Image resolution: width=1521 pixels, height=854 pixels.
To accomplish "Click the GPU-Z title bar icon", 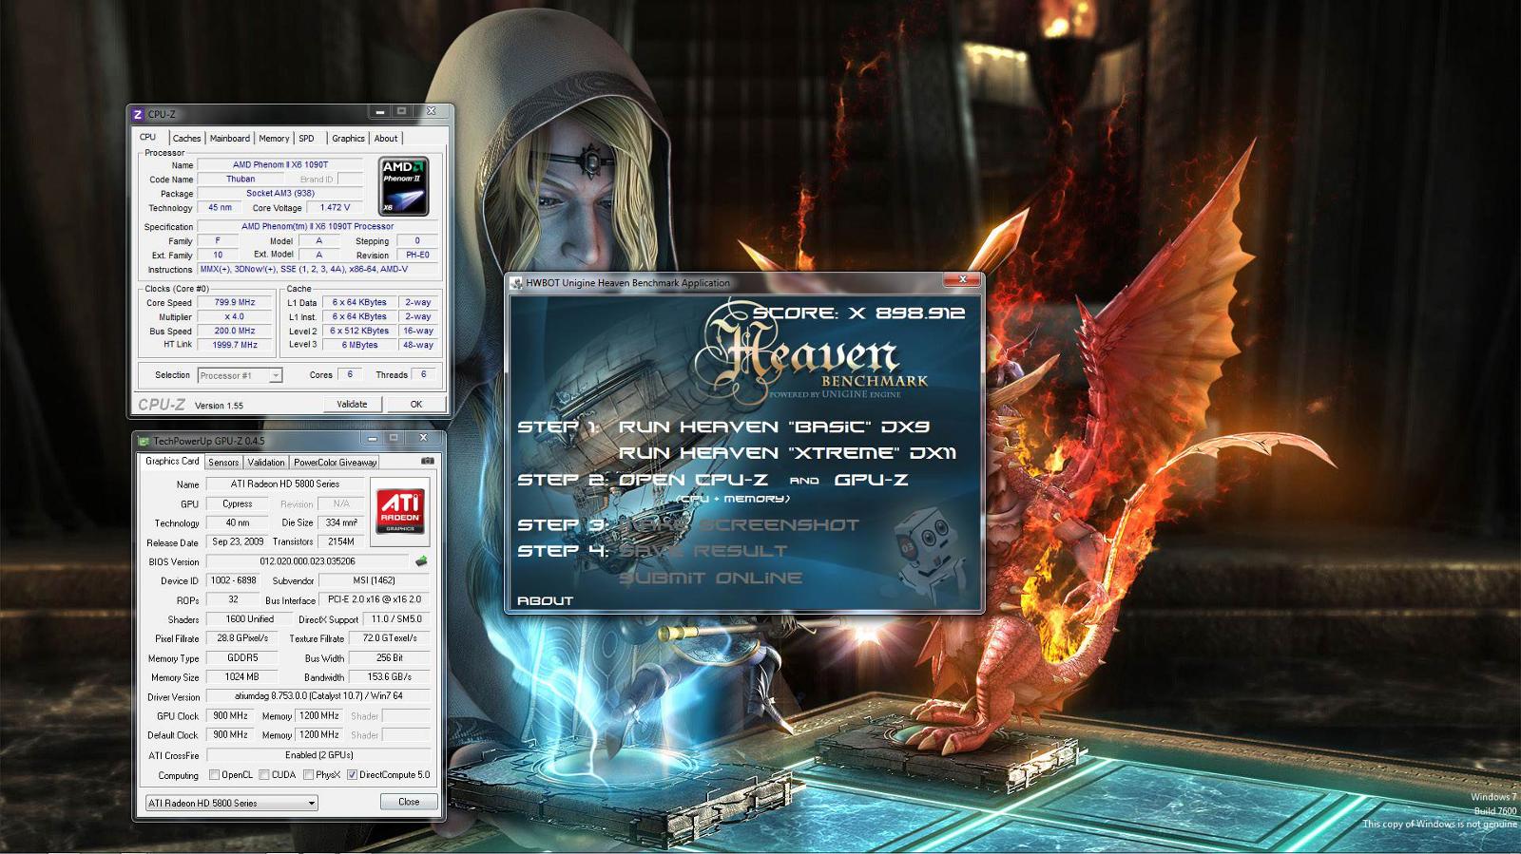I will (144, 441).
